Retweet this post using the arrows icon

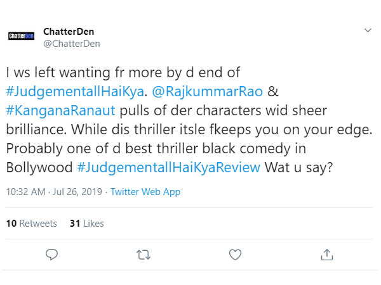(144, 255)
